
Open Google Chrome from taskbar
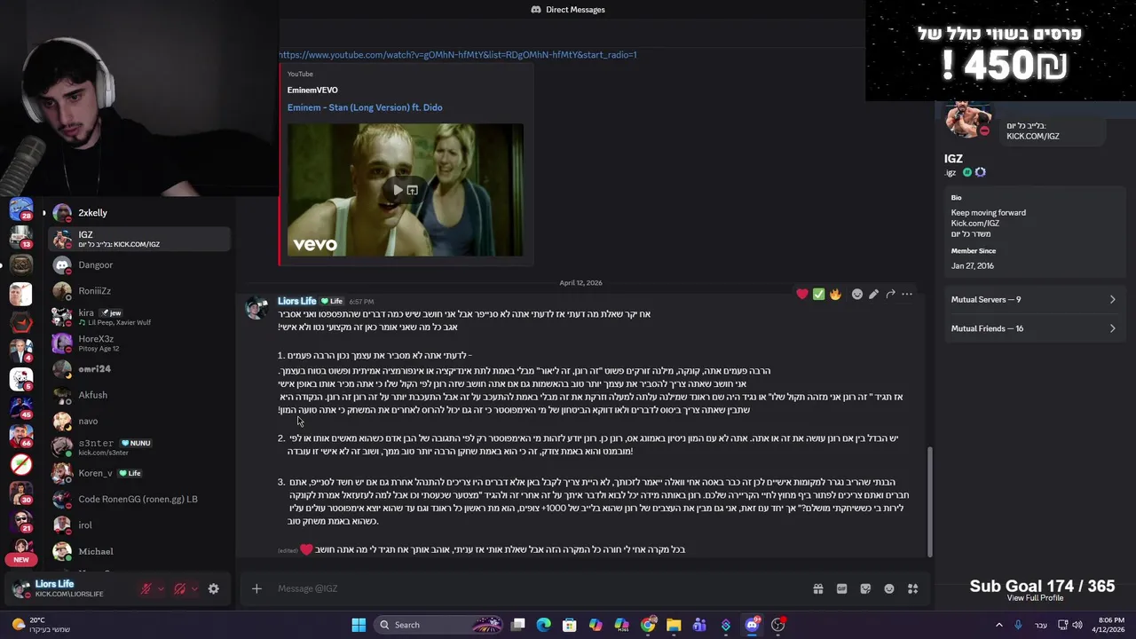pyautogui.click(x=648, y=625)
